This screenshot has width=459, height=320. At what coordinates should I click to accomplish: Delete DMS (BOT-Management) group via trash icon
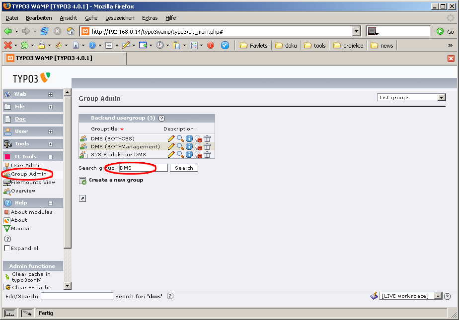click(x=207, y=146)
